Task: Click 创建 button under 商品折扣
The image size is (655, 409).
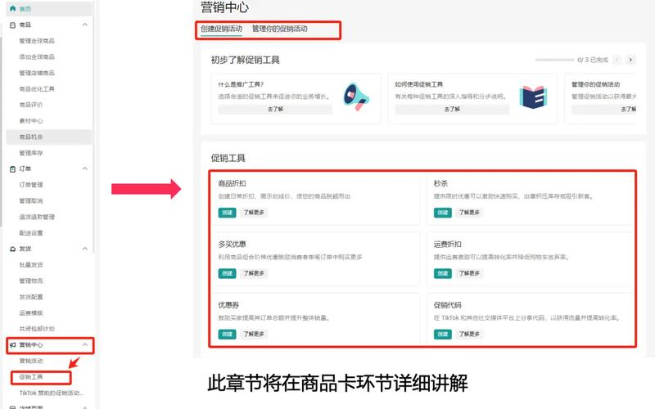Action: (228, 213)
